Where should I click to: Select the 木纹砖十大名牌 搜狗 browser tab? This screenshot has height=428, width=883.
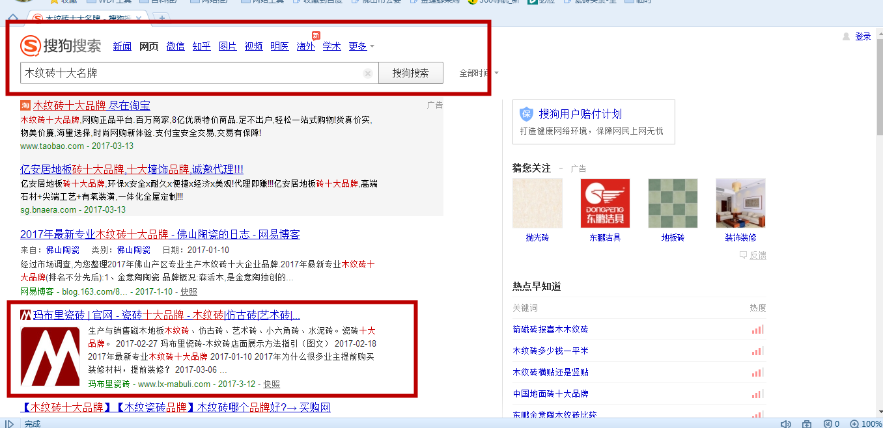[86, 18]
